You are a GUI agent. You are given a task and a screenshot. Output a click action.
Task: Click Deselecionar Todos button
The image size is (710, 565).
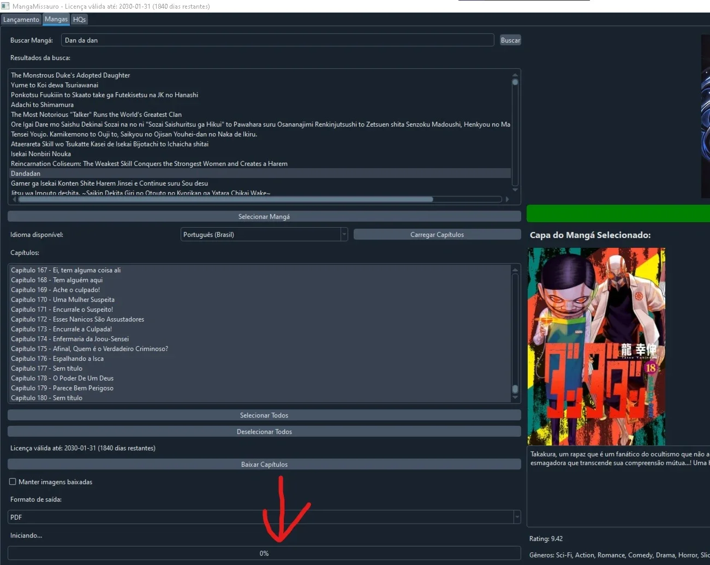264,432
